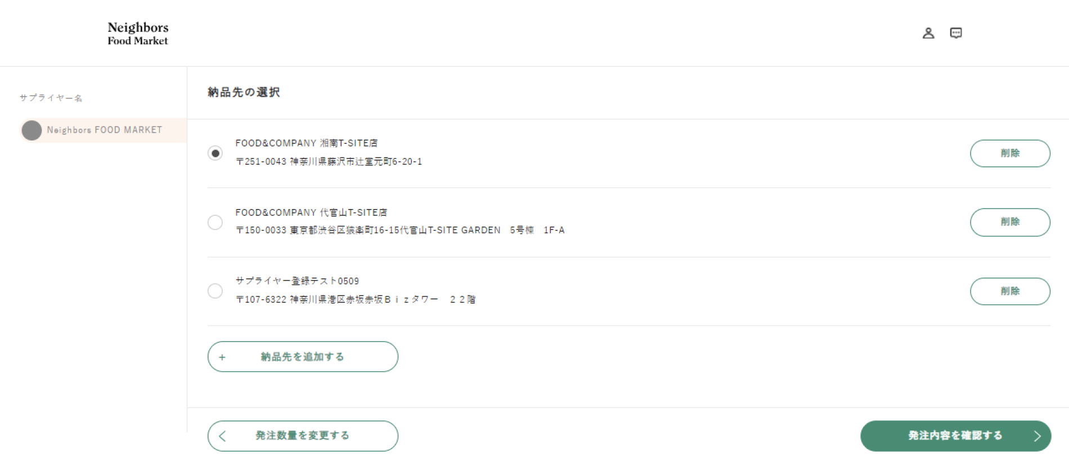Click the 〒251-0043 address line
The image size is (1069, 467).
tap(329, 161)
